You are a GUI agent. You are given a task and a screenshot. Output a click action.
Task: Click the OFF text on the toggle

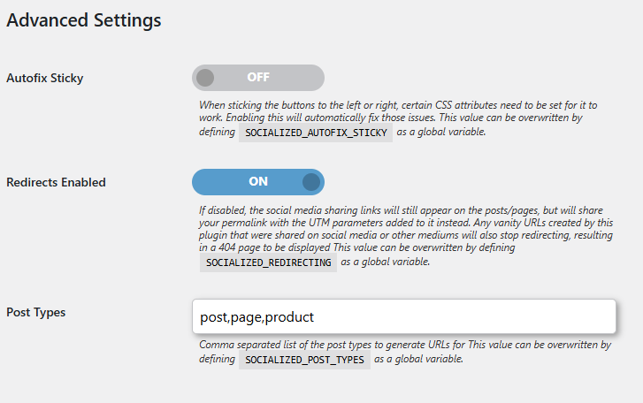258,78
